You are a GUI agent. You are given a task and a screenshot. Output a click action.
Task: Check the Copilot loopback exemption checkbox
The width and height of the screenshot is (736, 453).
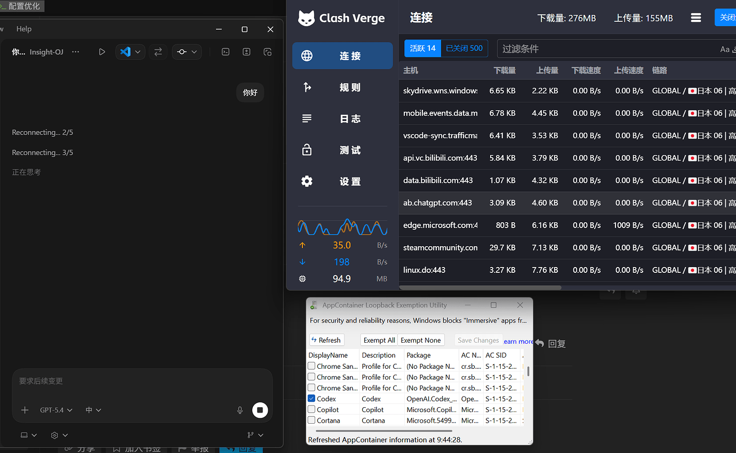coord(311,410)
